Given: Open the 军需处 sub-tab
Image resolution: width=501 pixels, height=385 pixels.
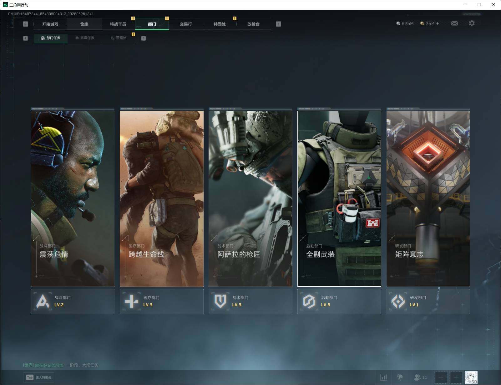Looking at the screenshot, I should (x=119, y=38).
